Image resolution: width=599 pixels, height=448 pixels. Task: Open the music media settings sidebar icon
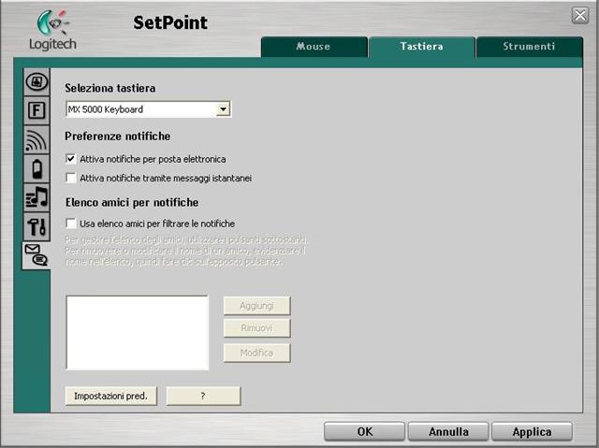(x=37, y=197)
